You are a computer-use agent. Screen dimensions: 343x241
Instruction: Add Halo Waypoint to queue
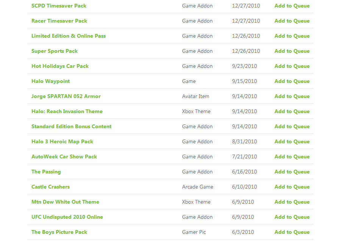coord(292,81)
